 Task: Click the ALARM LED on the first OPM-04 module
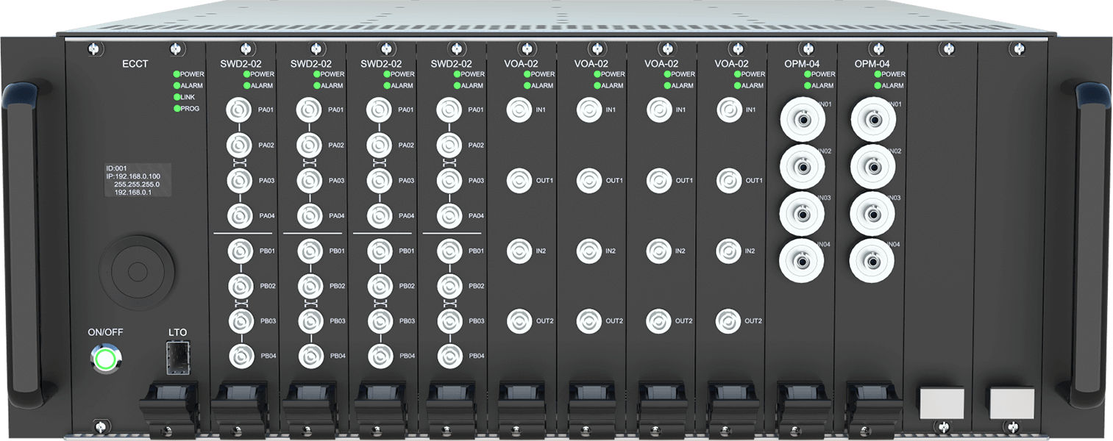click(x=808, y=86)
